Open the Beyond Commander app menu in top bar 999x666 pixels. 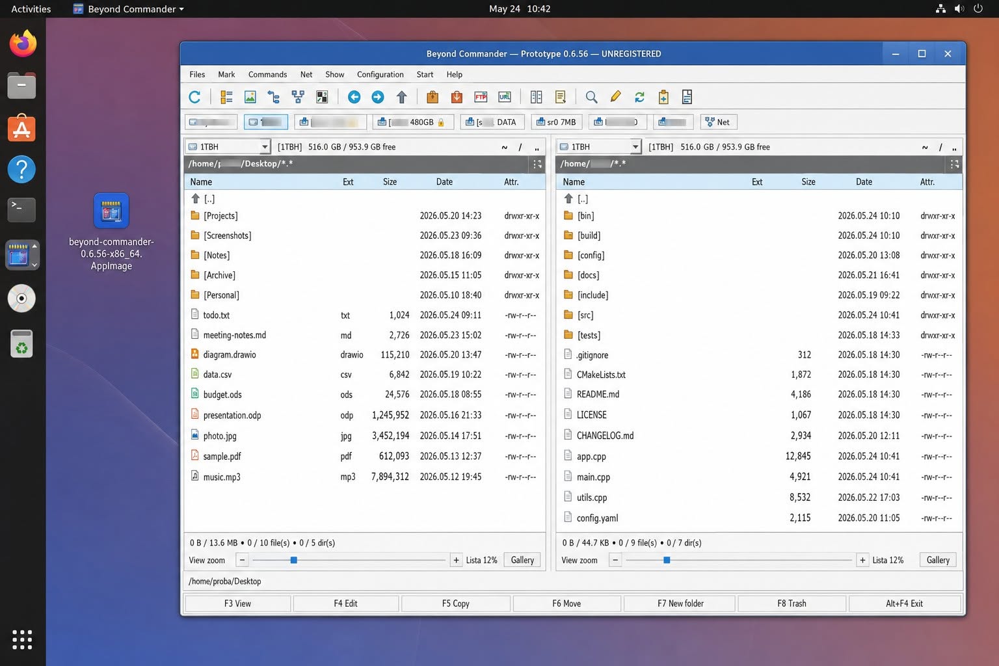coord(129,9)
